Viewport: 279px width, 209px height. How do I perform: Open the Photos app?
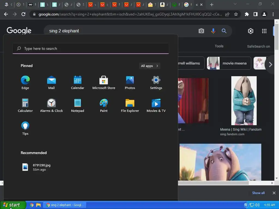coord(130,82)
